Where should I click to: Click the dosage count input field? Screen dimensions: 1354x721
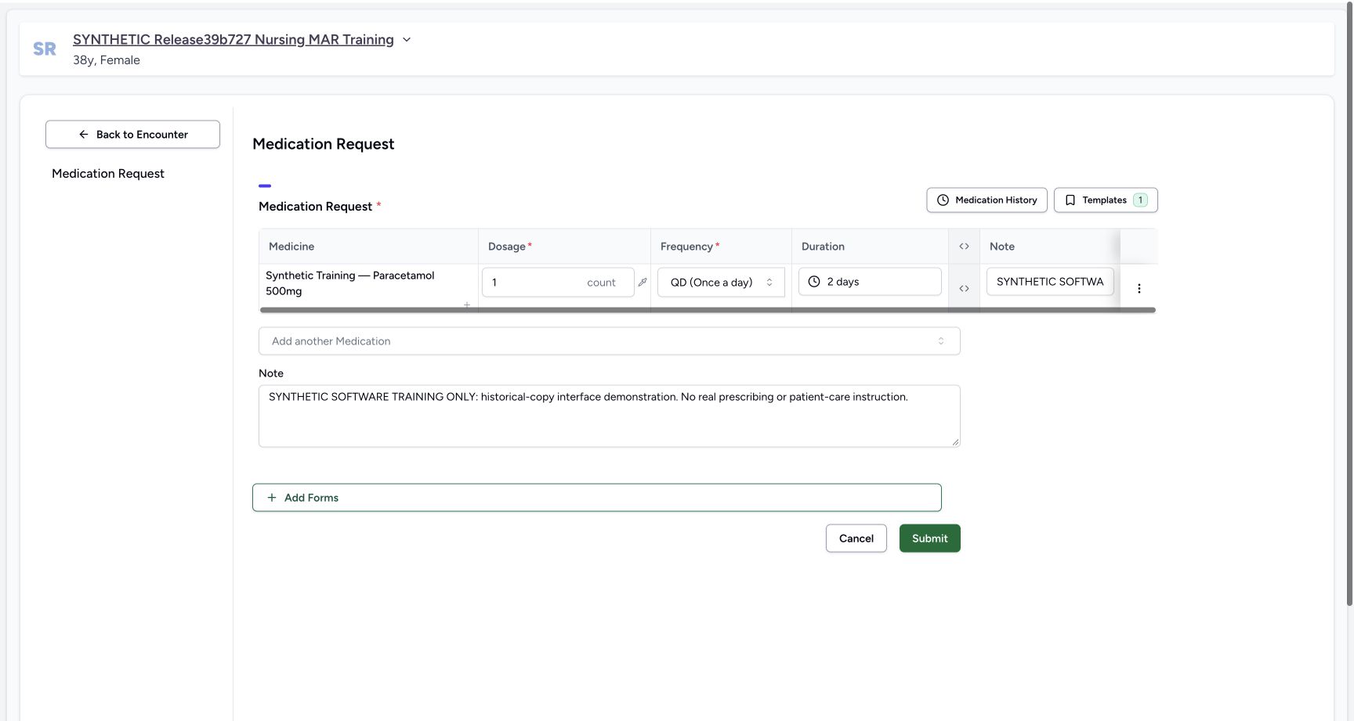(x=558, y=283)
